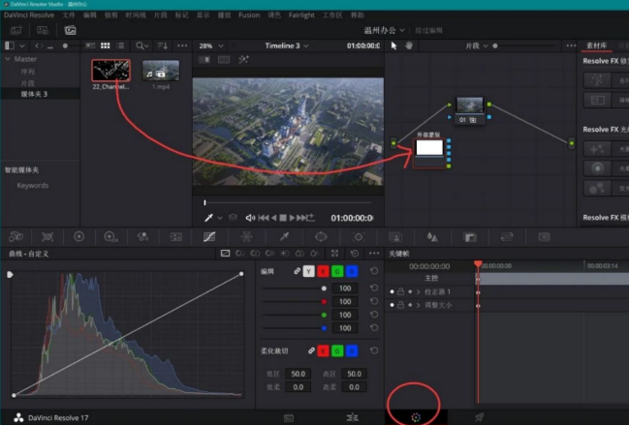Viewport: 629px width, 426px height.
Task: Select the Qualifier eyedropper palette icon
Action: pyautogui.click(x=284, y=236)
